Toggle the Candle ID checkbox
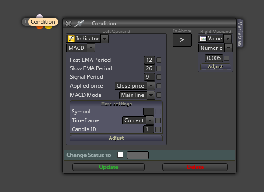 (158, 129)
